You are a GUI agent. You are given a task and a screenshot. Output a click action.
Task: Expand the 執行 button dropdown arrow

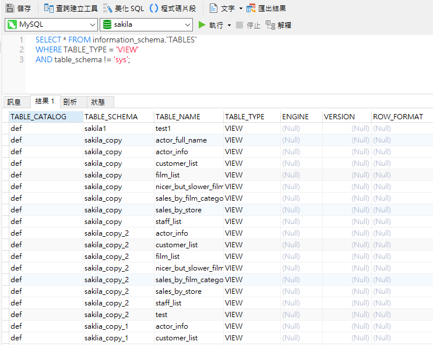click(230, 25)
